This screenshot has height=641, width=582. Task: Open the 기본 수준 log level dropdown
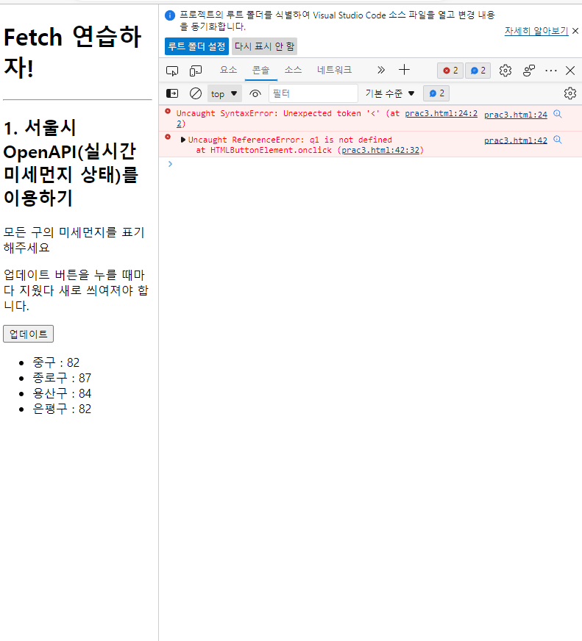[x=390, y=93]
